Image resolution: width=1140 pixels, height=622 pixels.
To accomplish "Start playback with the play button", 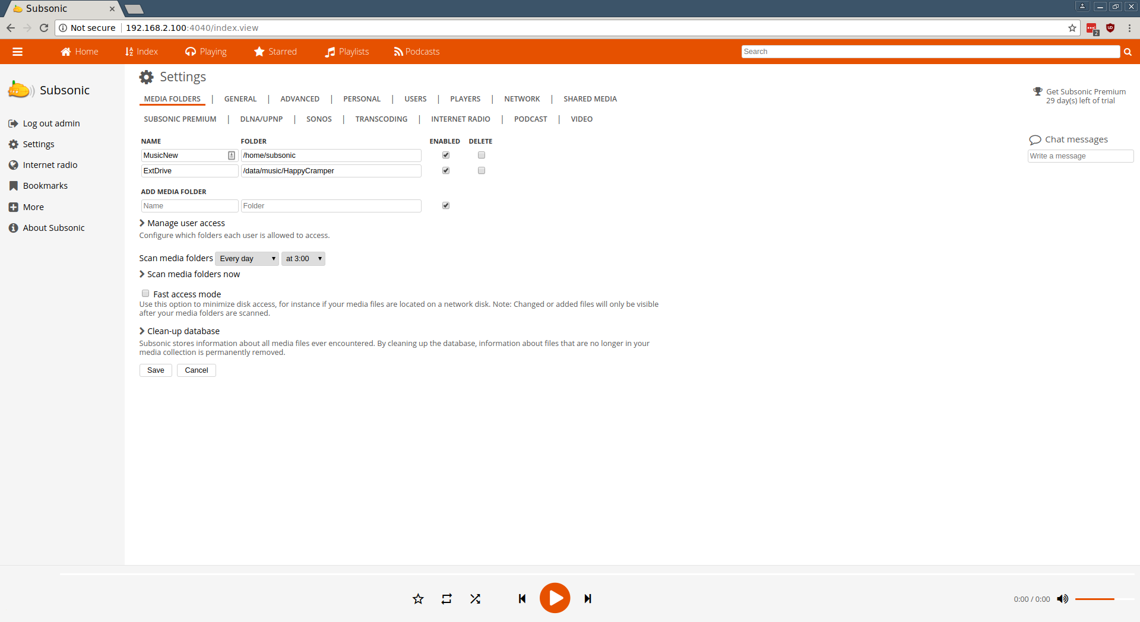I will pos(555,598).
